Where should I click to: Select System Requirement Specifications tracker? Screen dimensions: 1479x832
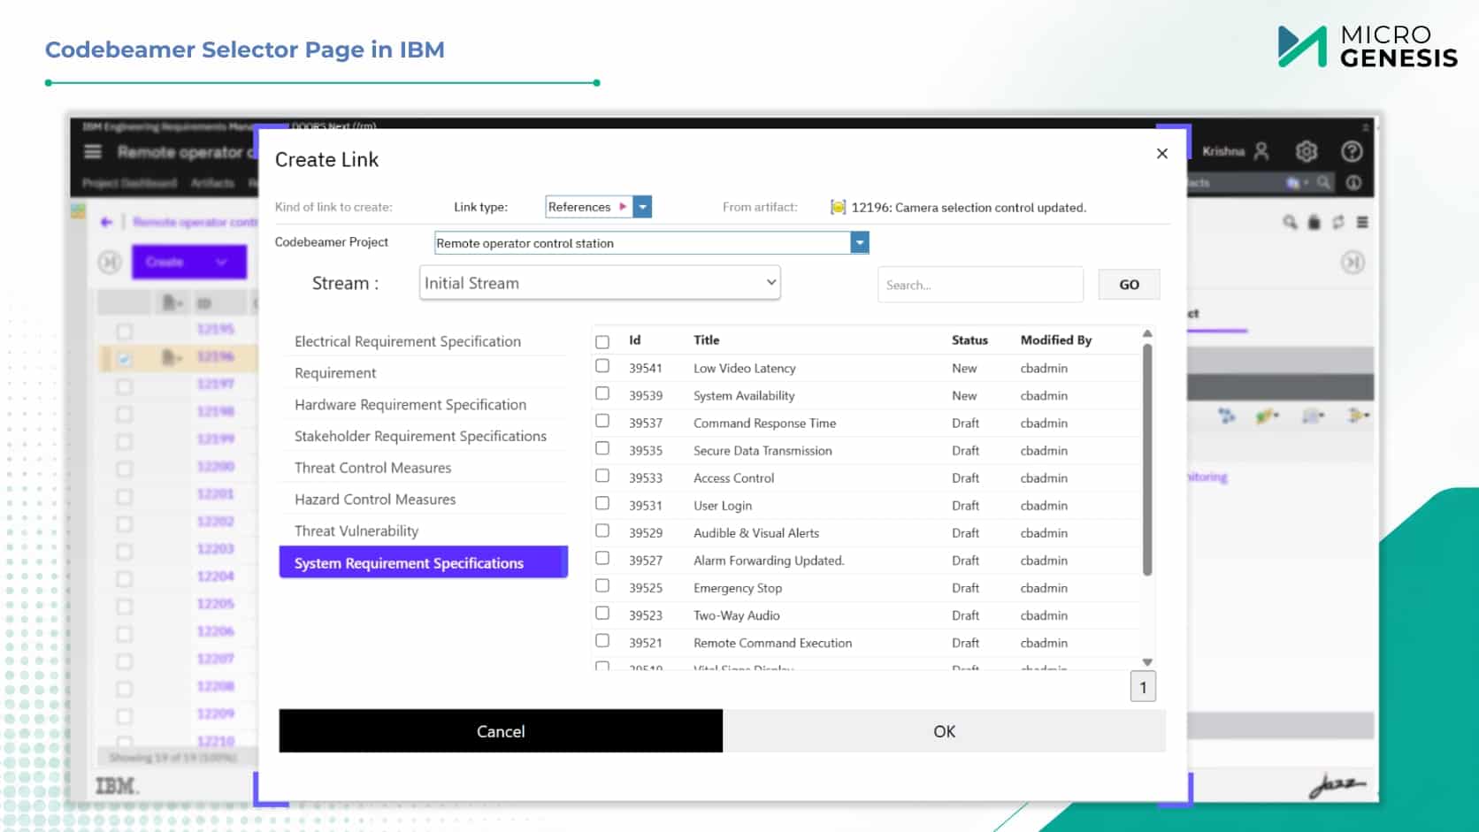(x=424, y=562)
